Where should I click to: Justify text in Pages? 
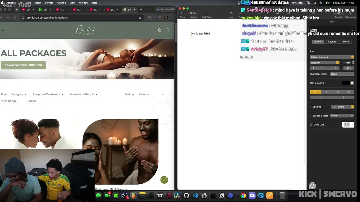(348, 92)
